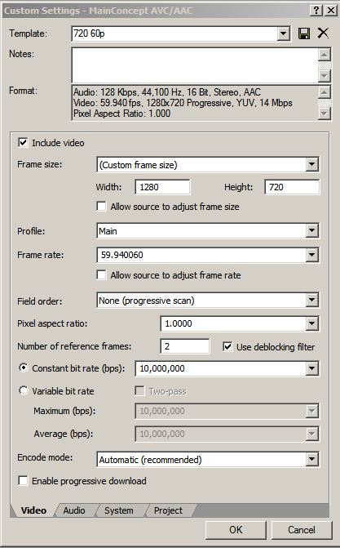
Task: Toggle the Use deblocking filter checkbox
Action: tap(227, 347)
